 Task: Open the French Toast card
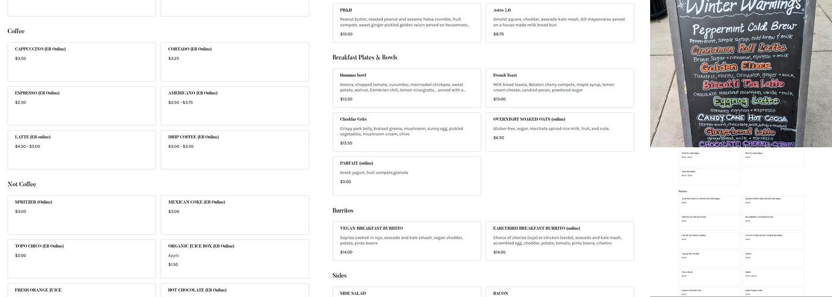click(x=560, y=88)
